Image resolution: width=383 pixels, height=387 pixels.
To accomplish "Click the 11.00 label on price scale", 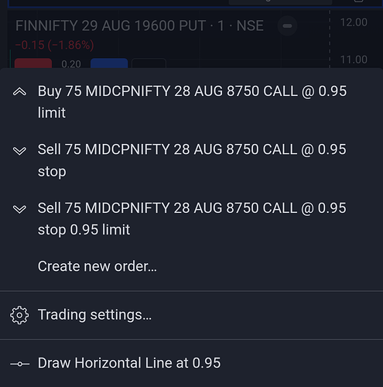I will pyautogui.click(x=354, y=60).
